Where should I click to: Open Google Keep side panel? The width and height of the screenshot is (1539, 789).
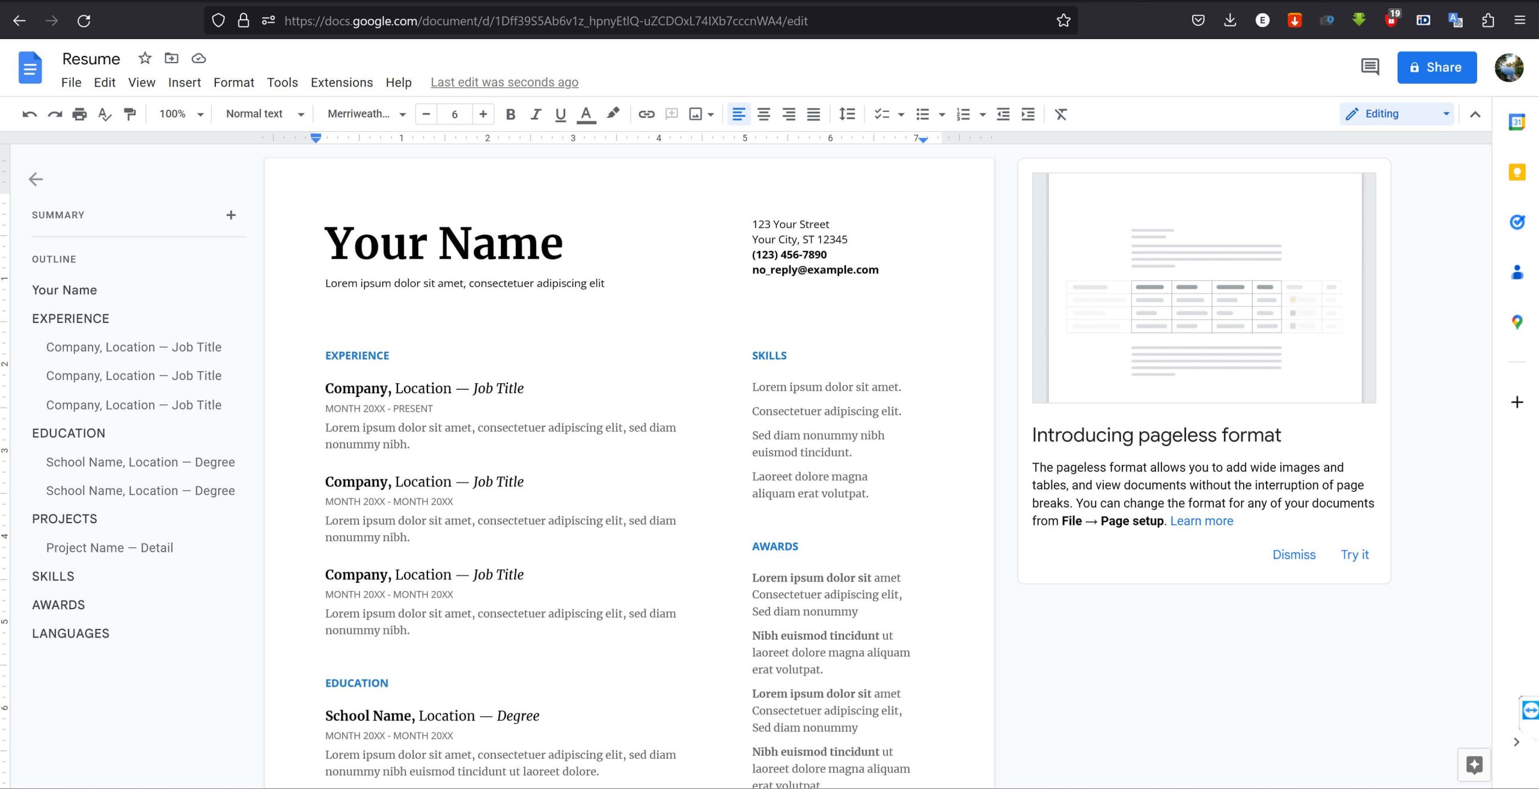coord(1517,173)
